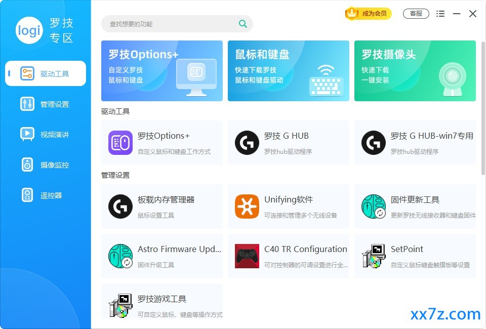486x329 pixels.
Task: Open C40 TR Configuration title
Action: pyautogui.click(x=306, y=249)
